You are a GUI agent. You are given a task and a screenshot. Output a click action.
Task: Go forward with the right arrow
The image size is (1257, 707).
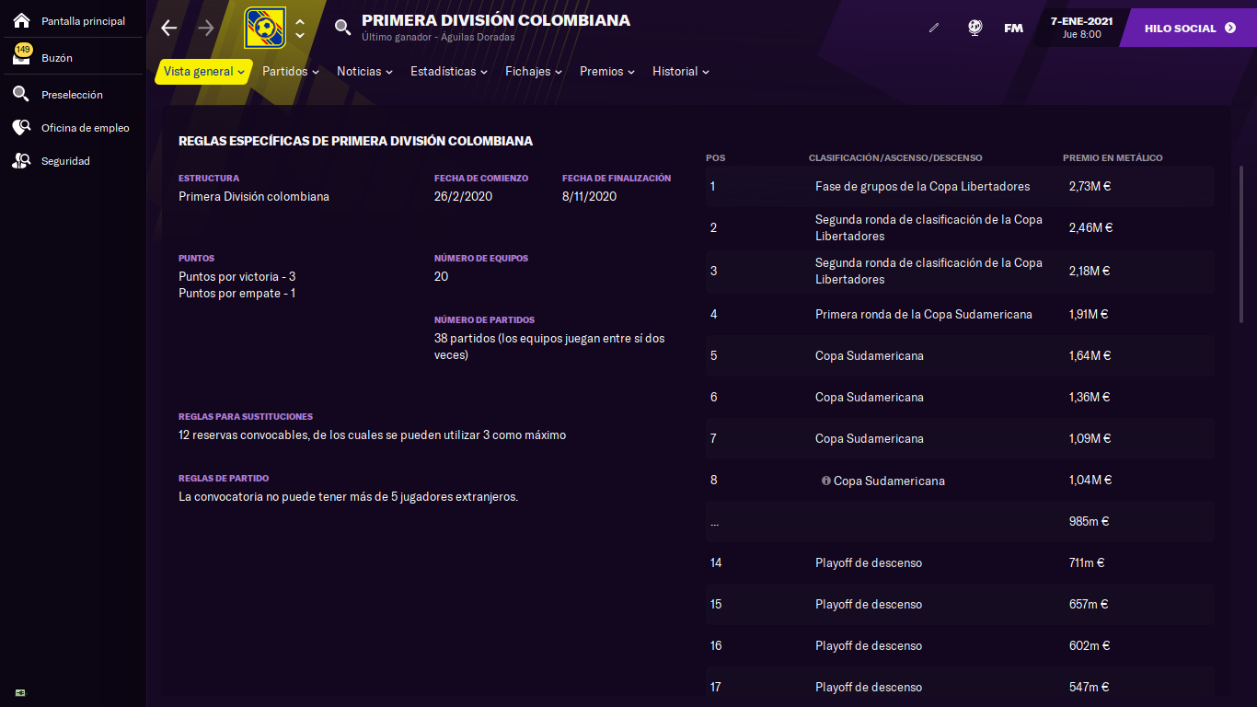(206, 28)
